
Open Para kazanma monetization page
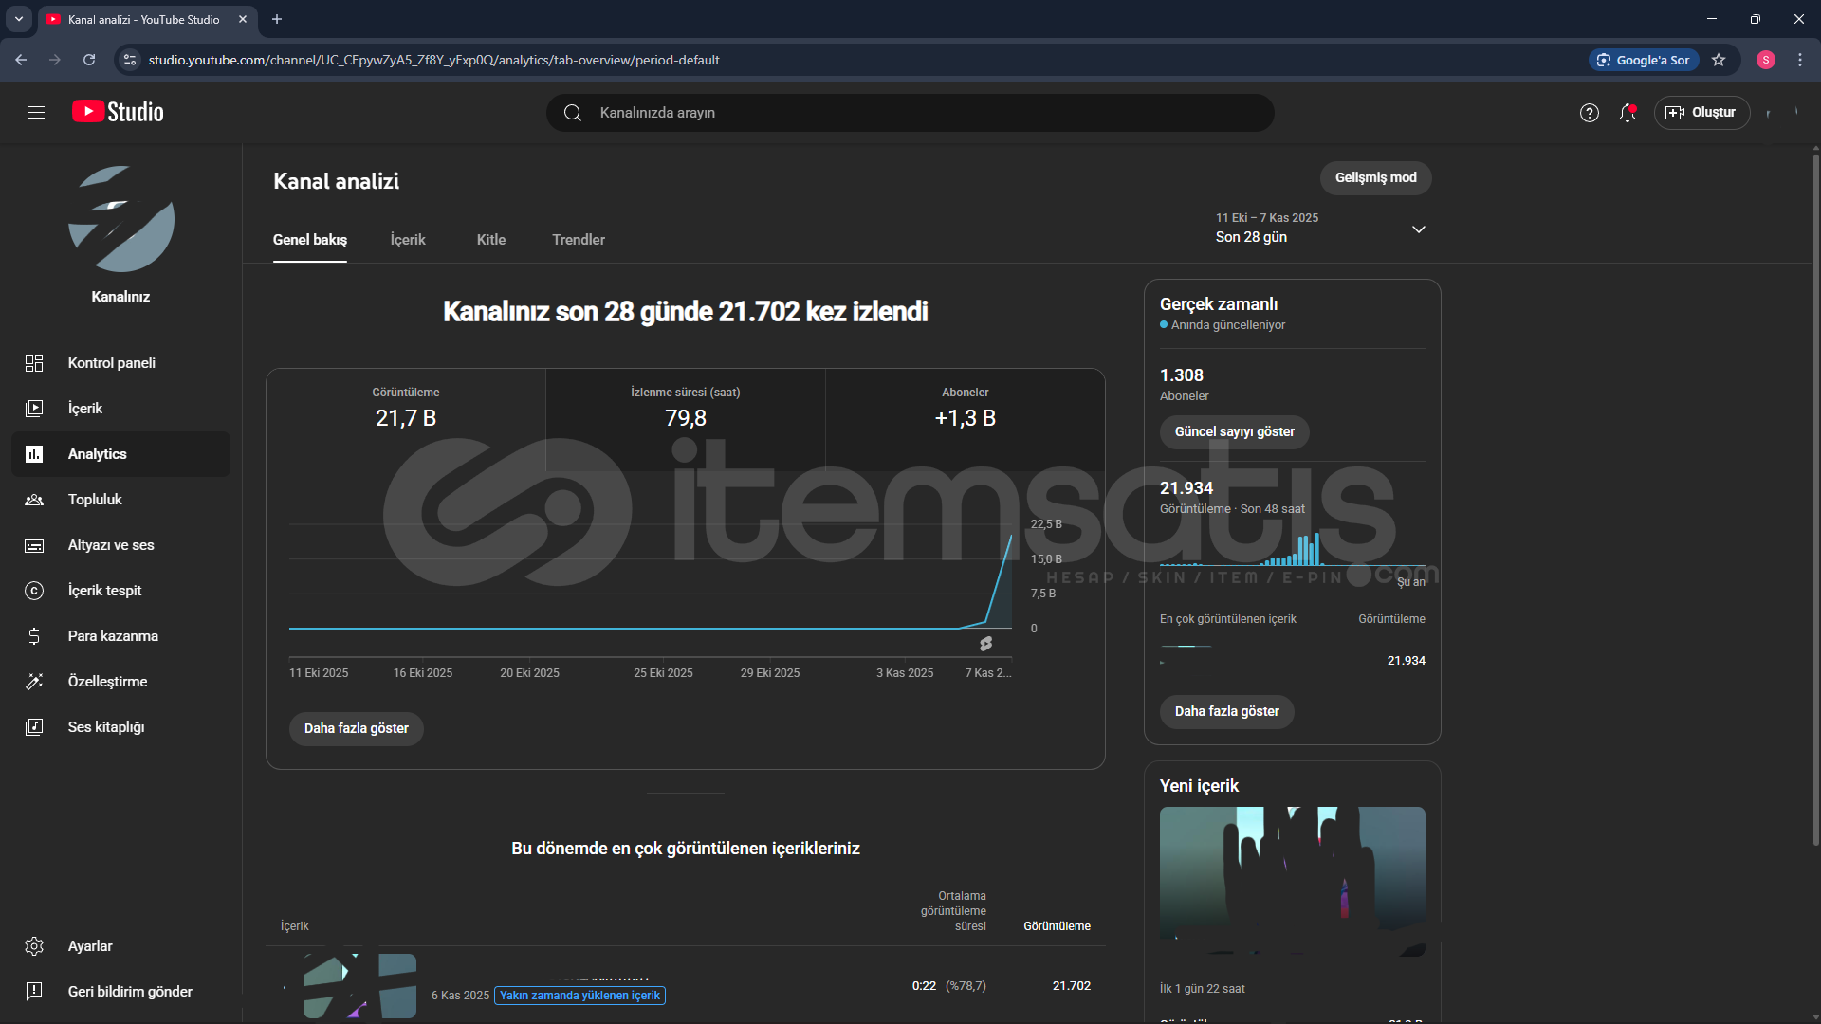[112, 636]
